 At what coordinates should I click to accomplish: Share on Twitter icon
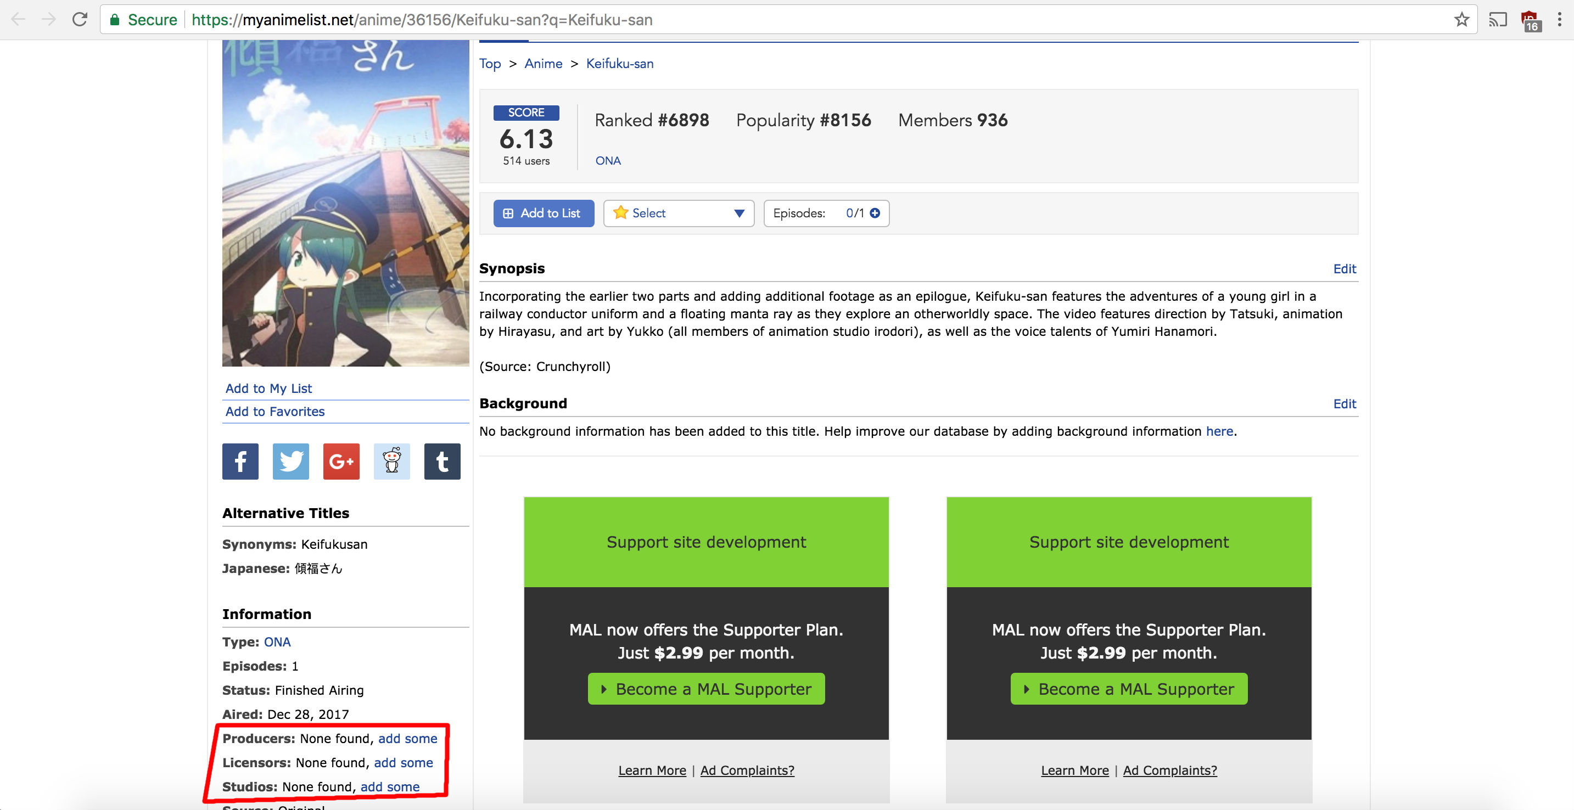tap(291, 461)
